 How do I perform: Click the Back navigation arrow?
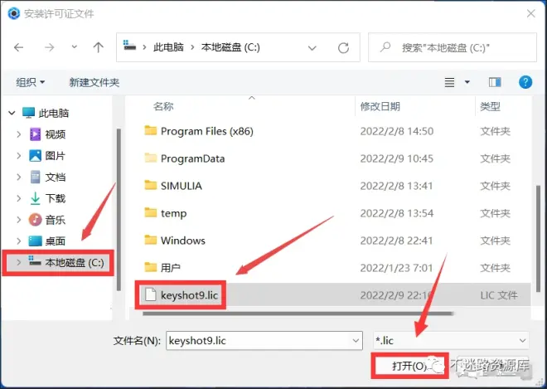19,47
